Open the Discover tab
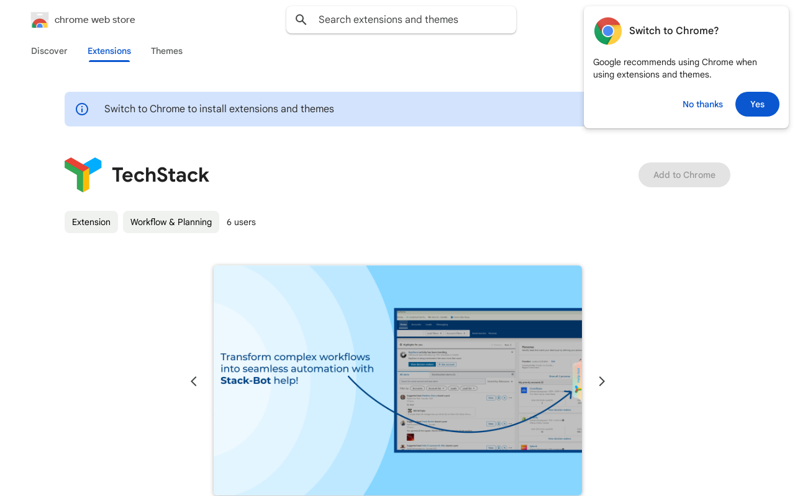This screenshot has height=496, width=795. pos(49,51)
